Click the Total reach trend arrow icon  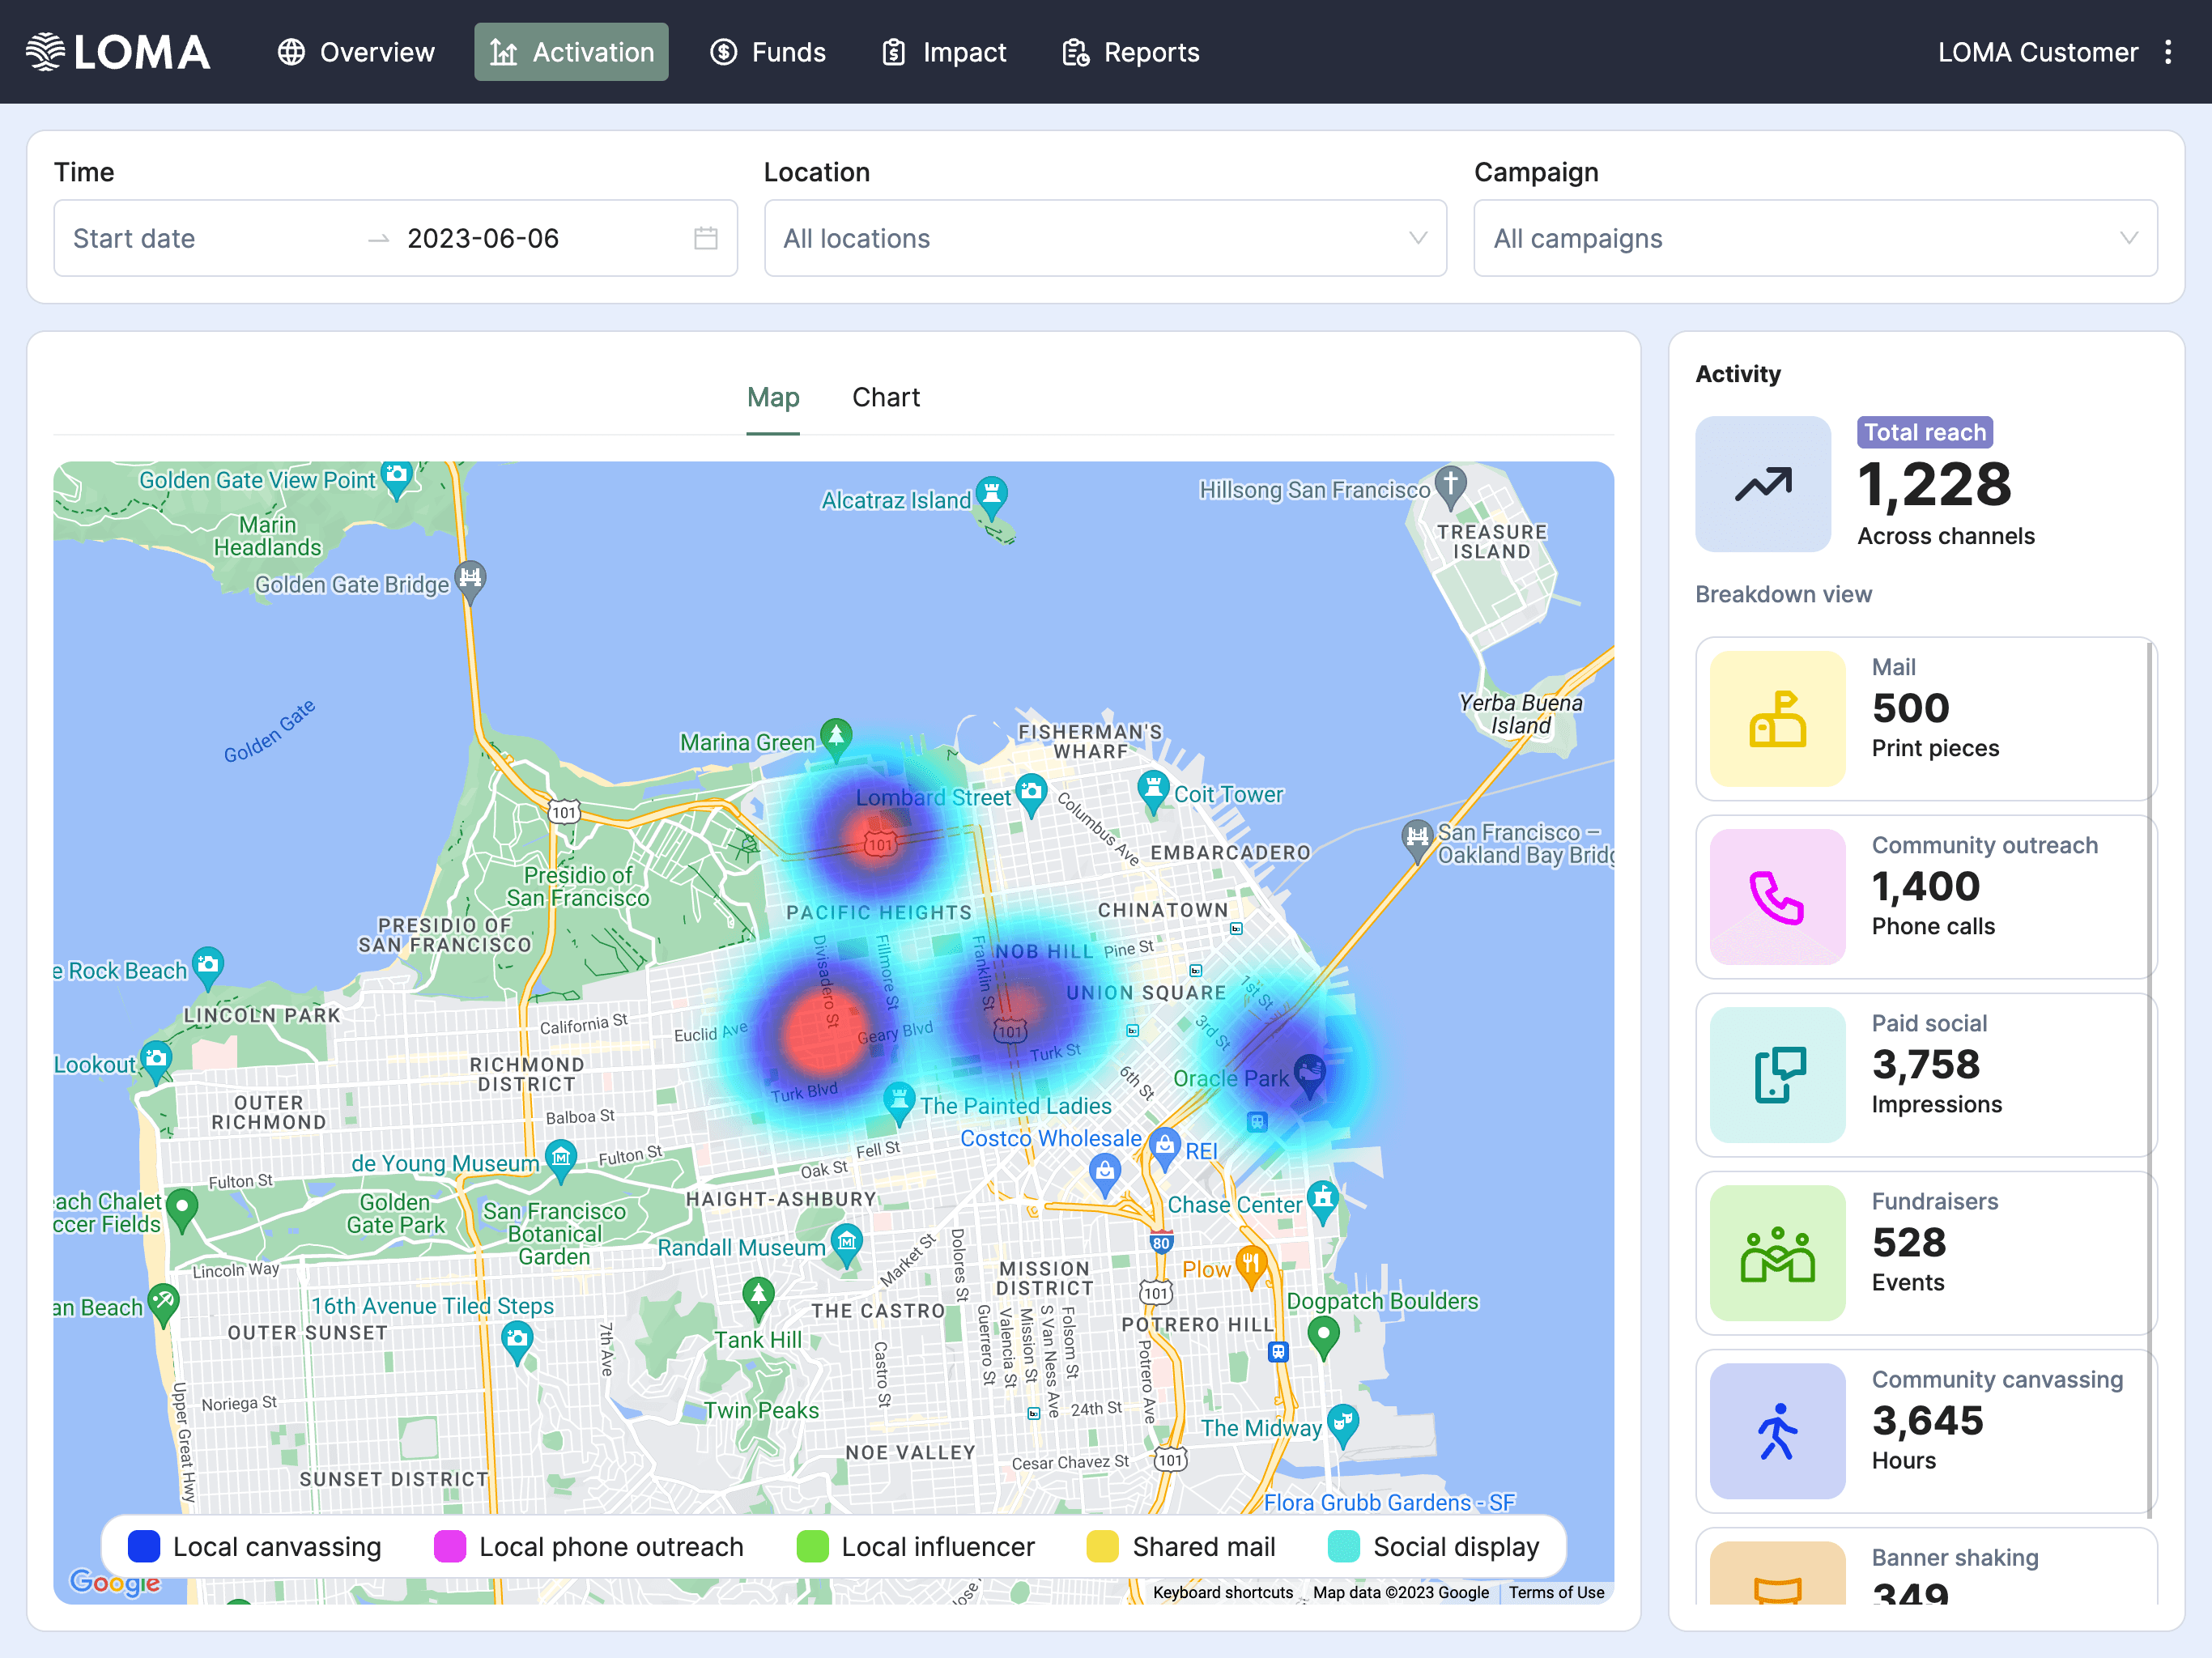tap(1763, 484)
